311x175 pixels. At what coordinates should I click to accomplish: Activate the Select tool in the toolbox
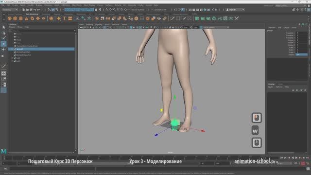4,27
